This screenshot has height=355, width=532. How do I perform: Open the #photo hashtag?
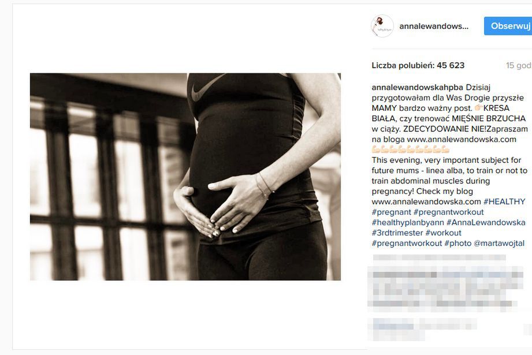click(x=458, y=244)
